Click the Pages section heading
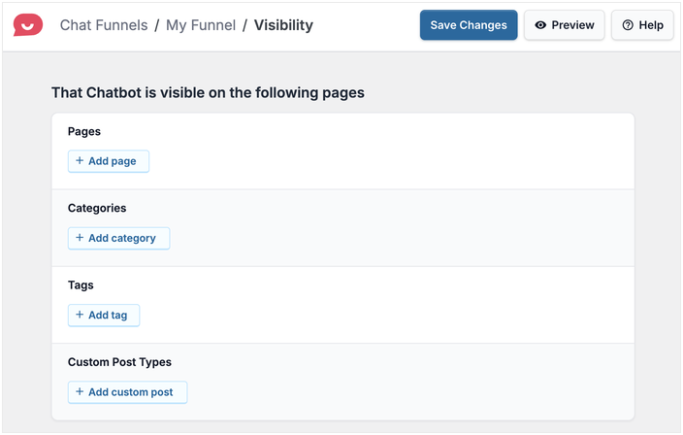Screen dimensions: 683x435 click(x=84, y=131)
